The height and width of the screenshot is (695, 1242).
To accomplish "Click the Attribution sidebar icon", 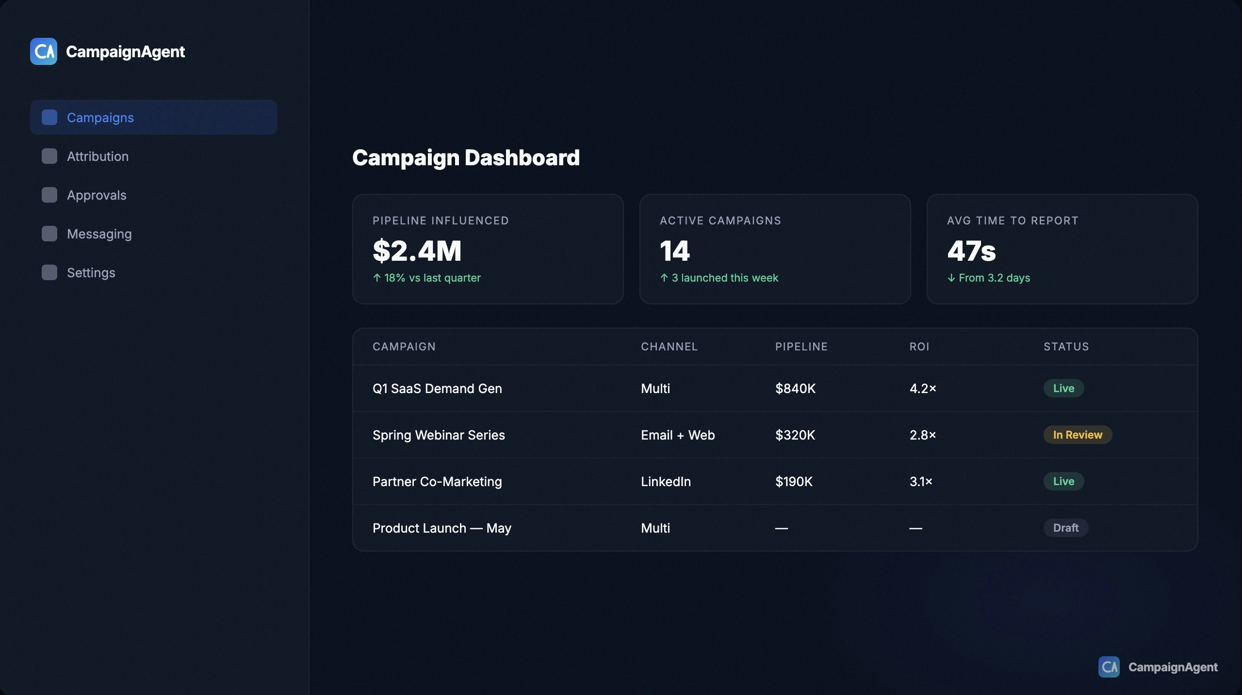I will (49, 156).
